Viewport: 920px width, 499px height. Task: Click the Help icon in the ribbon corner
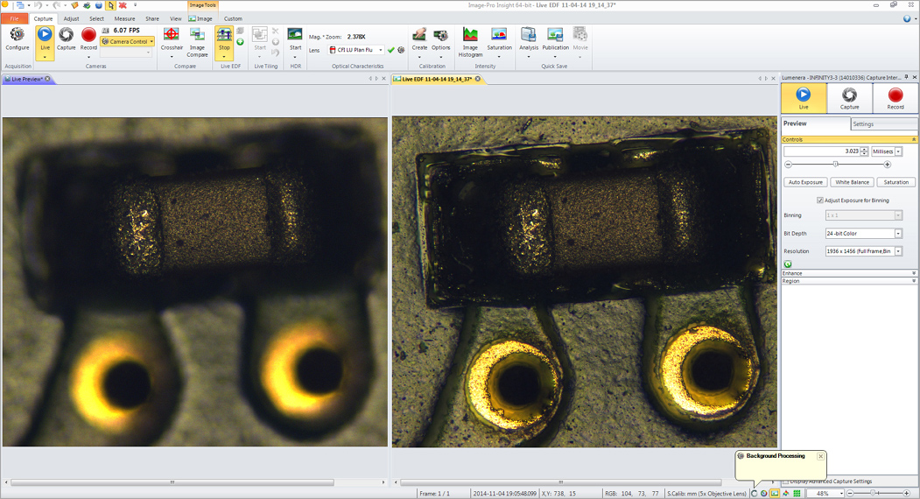907,18
